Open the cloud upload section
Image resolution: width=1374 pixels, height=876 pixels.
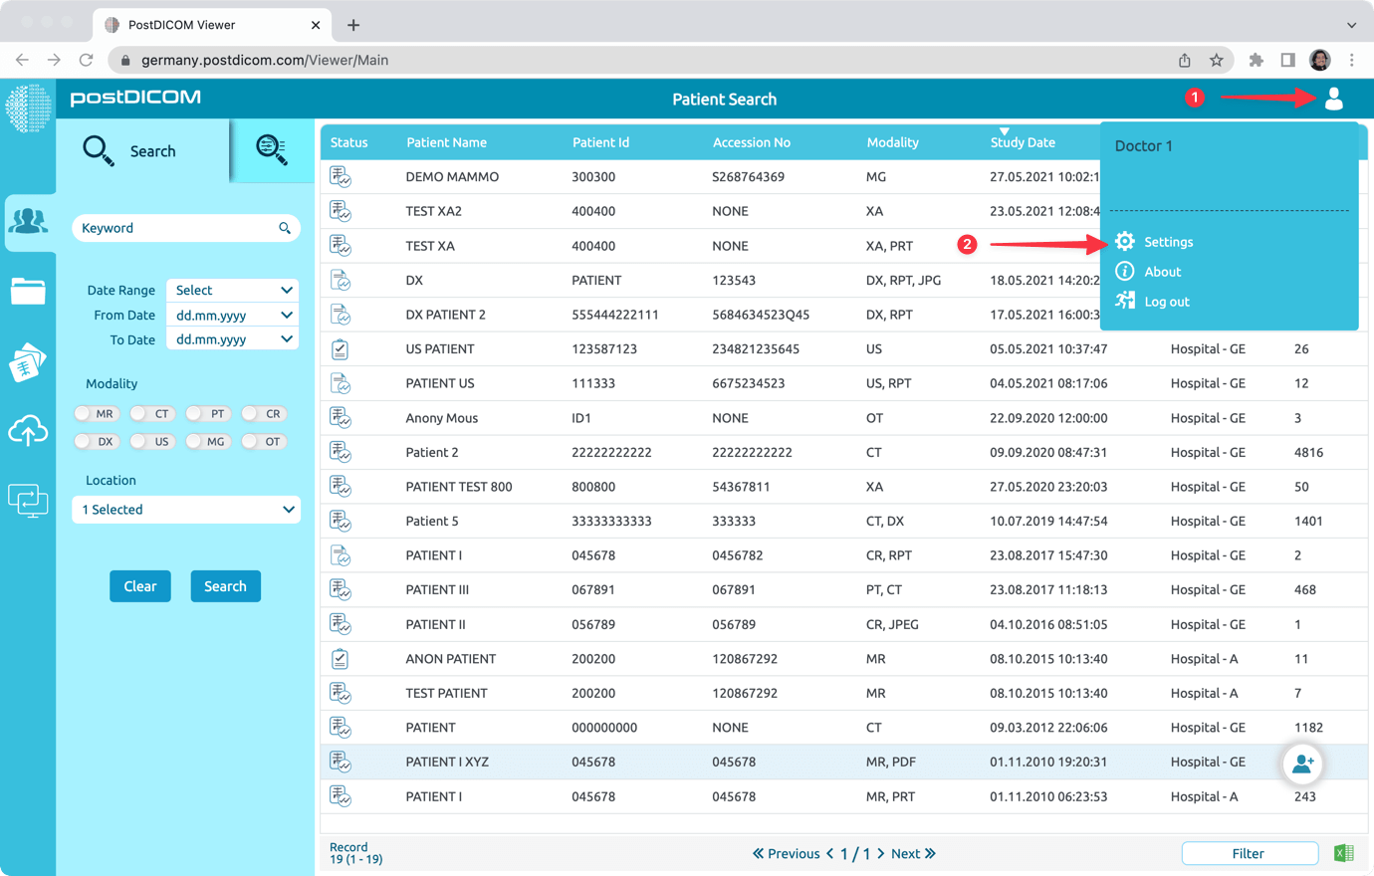tap(29, 431)
